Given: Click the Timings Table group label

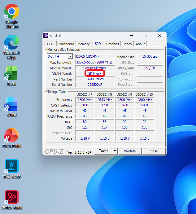Looking at the screenshot, I should point(57,92).
